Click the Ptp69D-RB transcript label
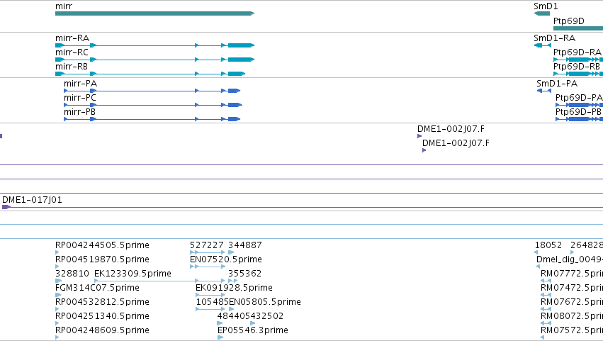 click(577, 67)
